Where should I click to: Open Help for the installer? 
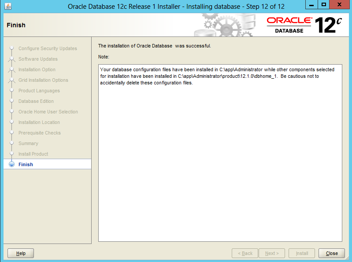tap(21, 253)
